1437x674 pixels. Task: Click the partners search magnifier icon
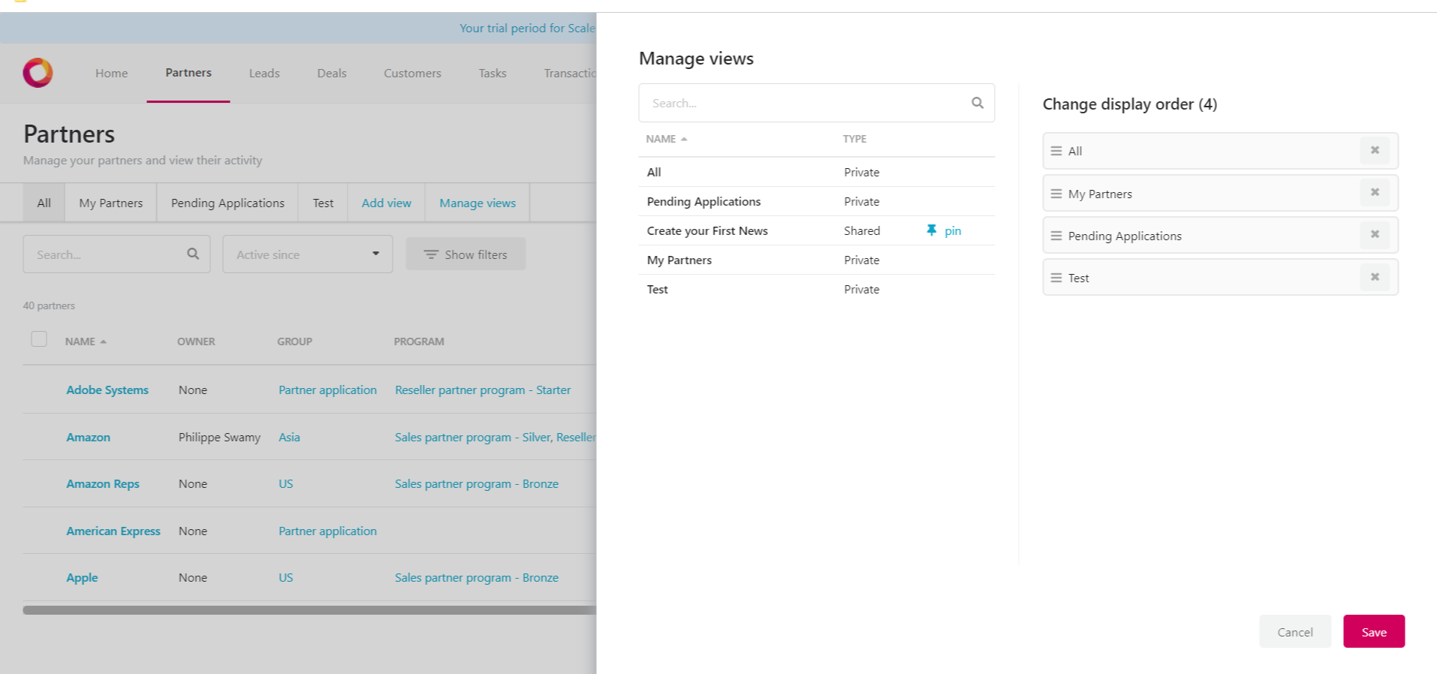click(193, 254)
